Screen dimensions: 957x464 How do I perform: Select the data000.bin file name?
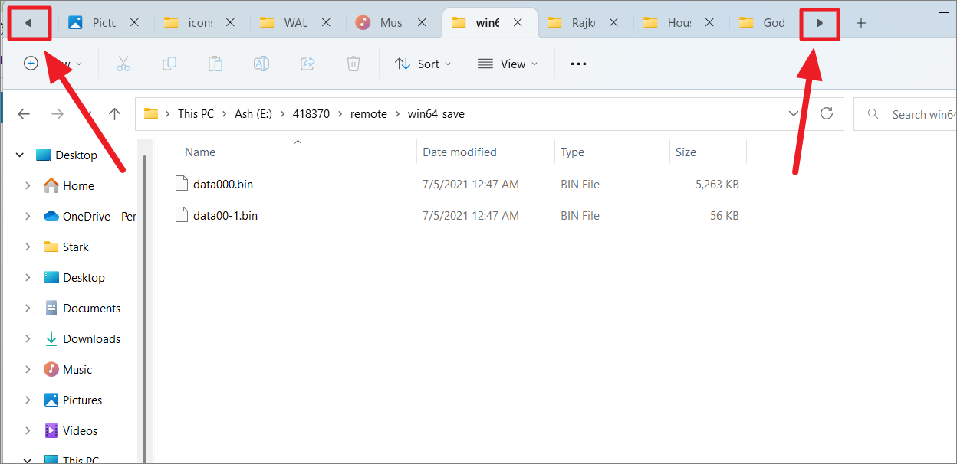pyautogui.click(x=224, y=185)
